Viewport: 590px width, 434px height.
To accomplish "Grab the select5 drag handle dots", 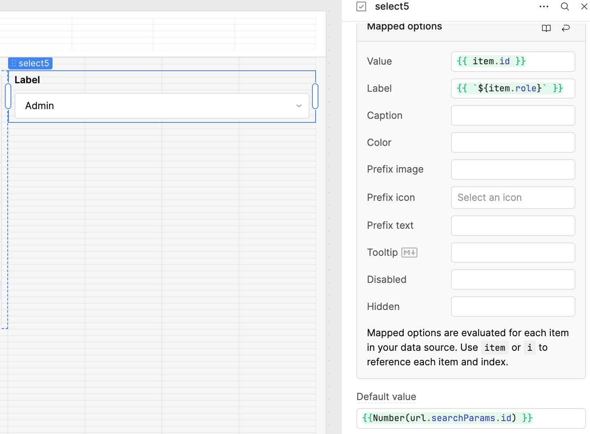I will pos(14,63).
